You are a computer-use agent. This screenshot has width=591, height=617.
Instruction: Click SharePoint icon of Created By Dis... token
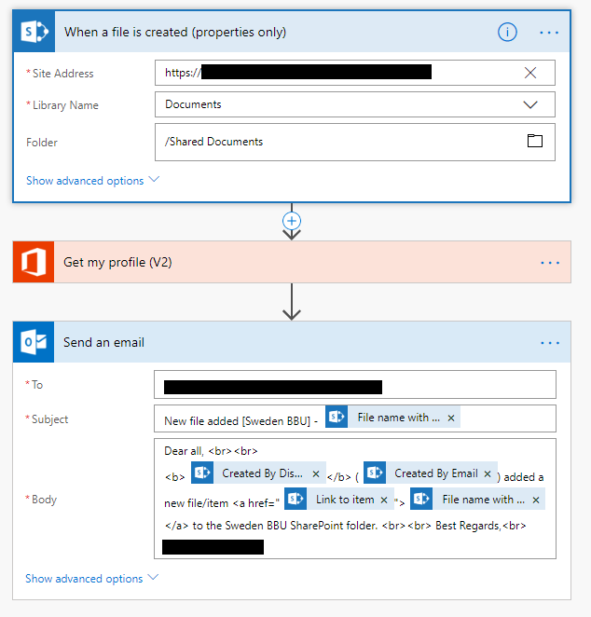click(202, 473)
